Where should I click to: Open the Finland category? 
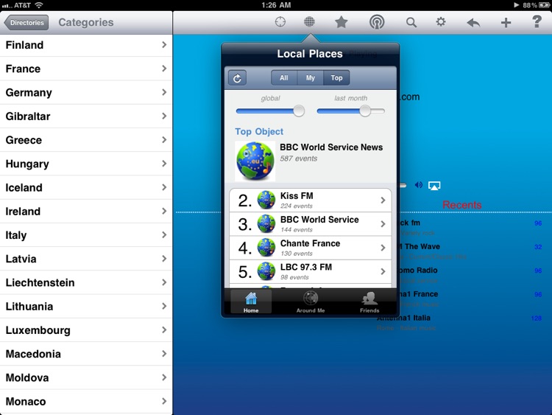click(86, 45)
